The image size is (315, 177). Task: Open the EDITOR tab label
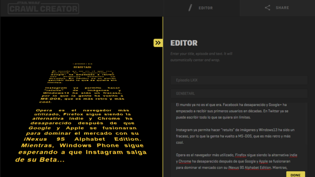tap(205, 8)
